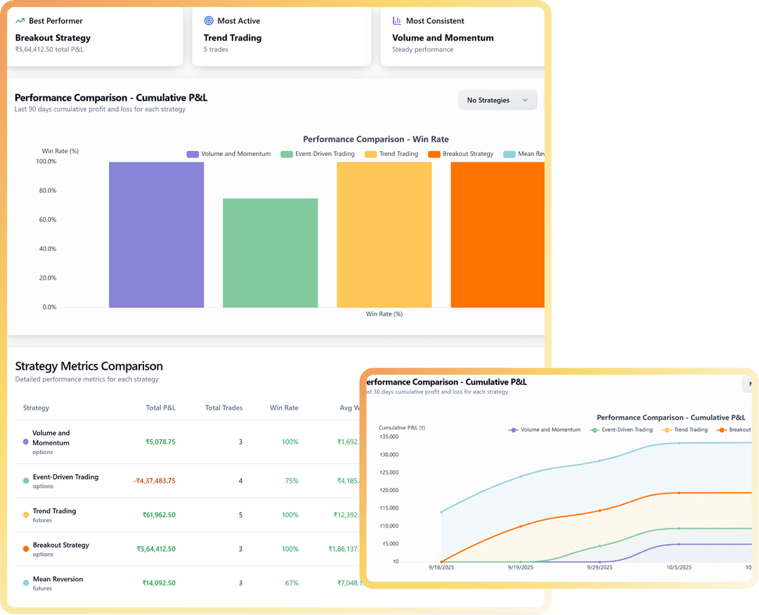Toggle Volume and Momentum in win rate legend
Screen dimensions: 759x615
click(x=228, y=154)
